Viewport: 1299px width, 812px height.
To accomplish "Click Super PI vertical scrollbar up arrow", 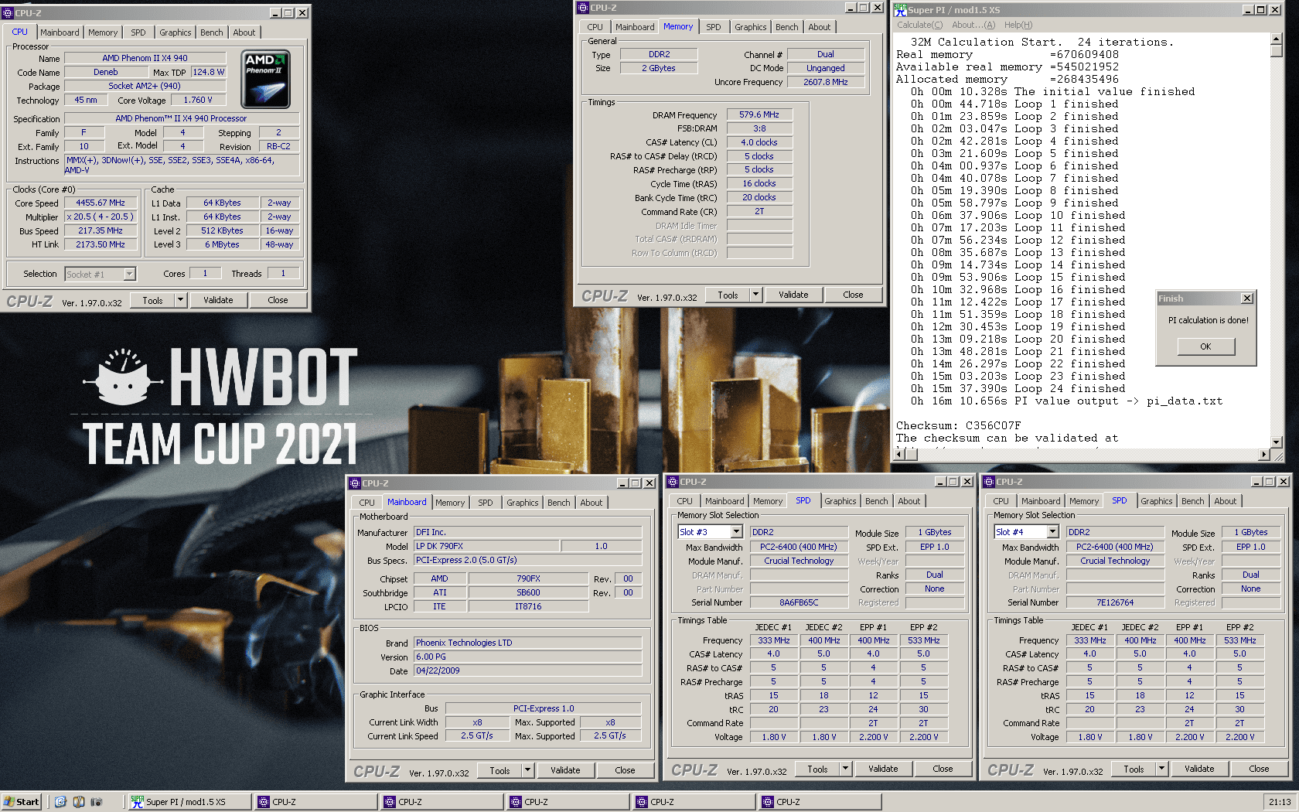I will click(x=1276, y=39).
